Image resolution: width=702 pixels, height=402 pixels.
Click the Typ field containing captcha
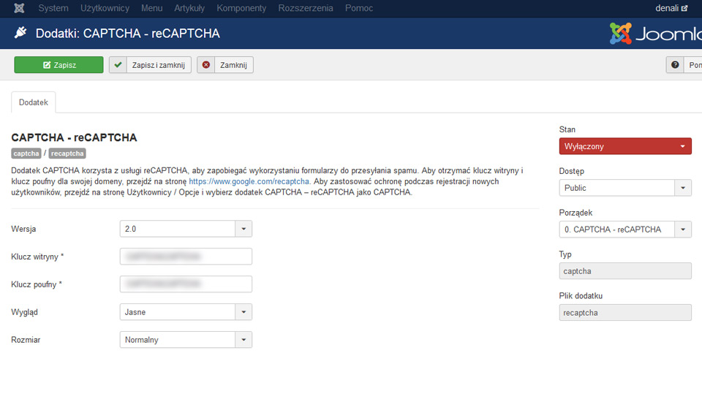(x=625, y=271)
